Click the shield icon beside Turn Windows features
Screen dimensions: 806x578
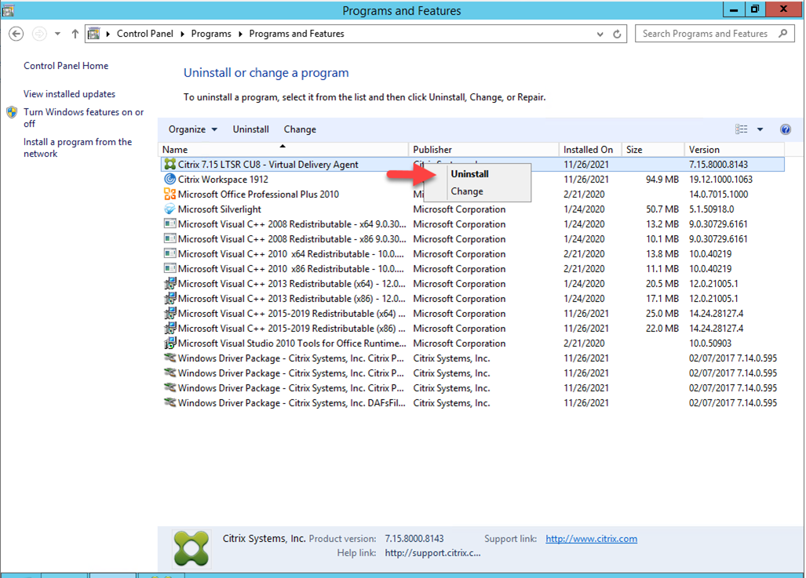[12, 112]
